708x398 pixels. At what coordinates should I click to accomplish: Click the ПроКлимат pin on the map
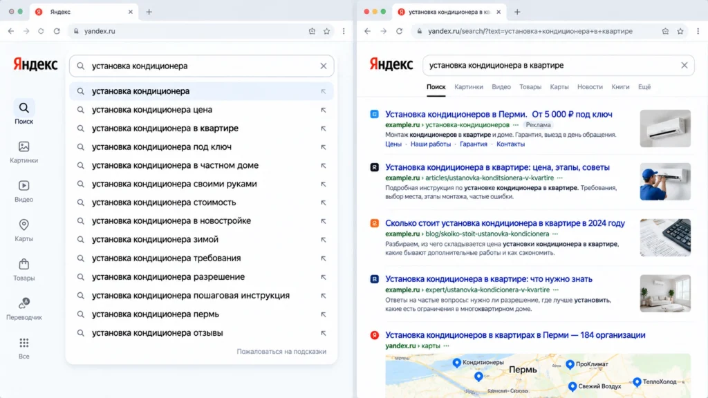(x=570, y=364)
